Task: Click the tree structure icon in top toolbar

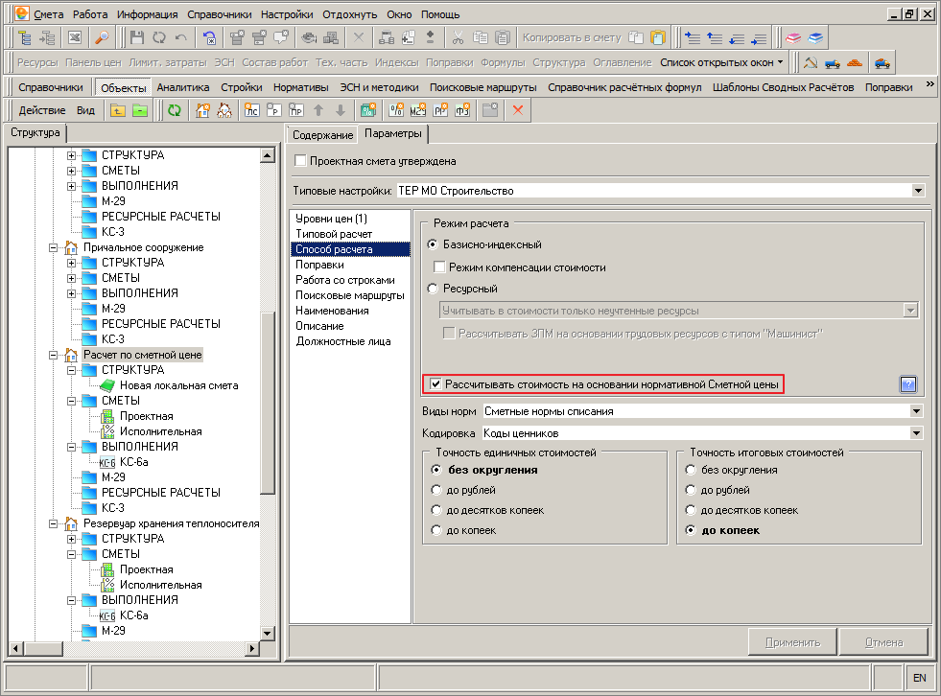Action: pos(25,37)
